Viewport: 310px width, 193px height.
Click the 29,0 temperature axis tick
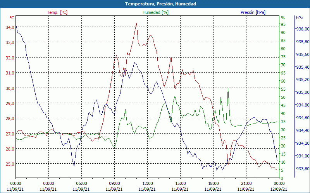(10, 103)
